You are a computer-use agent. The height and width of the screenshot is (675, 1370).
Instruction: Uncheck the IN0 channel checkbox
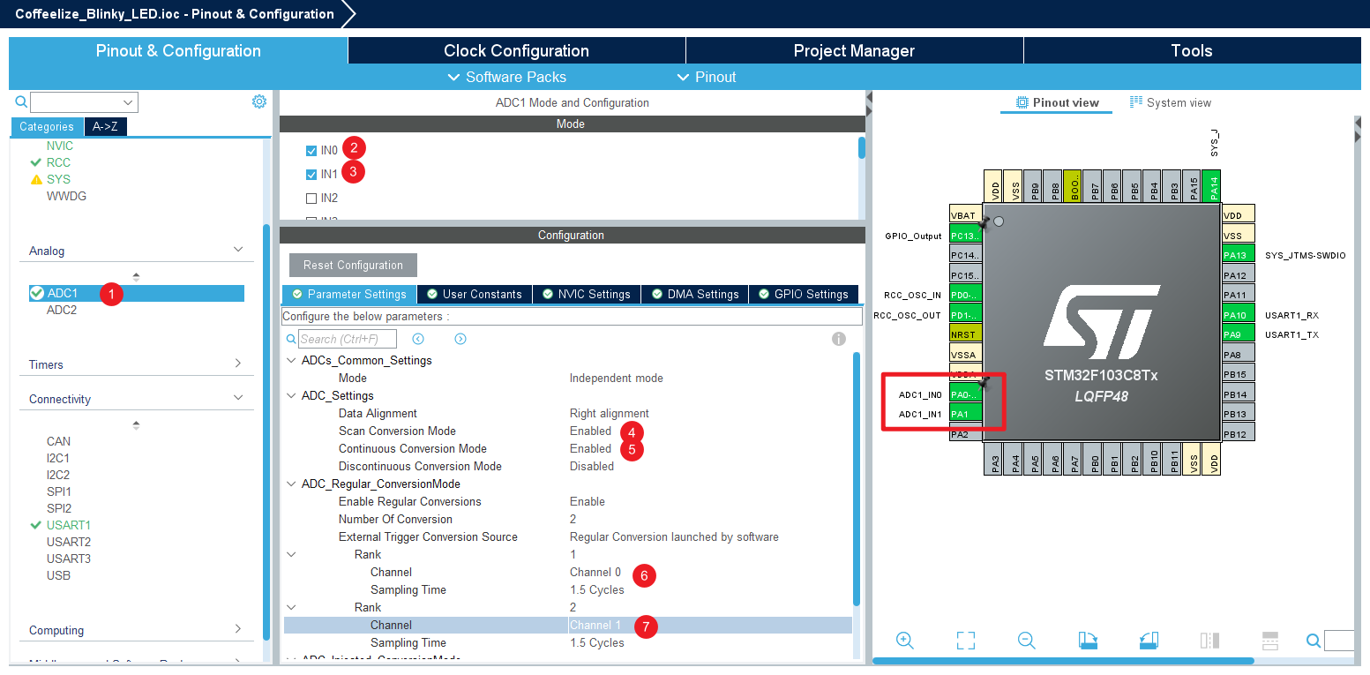click(311, 151)
